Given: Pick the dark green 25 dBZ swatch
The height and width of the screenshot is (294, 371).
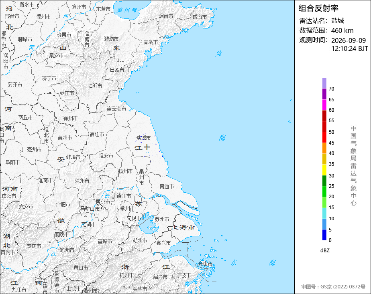Looking at the screenshot, I should [324, 181].
